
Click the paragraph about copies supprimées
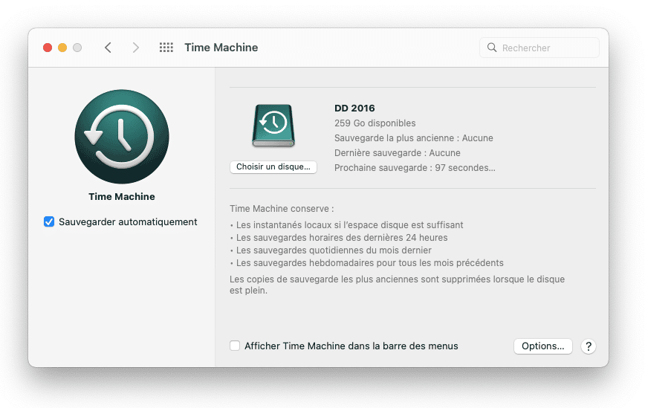pyautogui.click(x=397, y=285)
